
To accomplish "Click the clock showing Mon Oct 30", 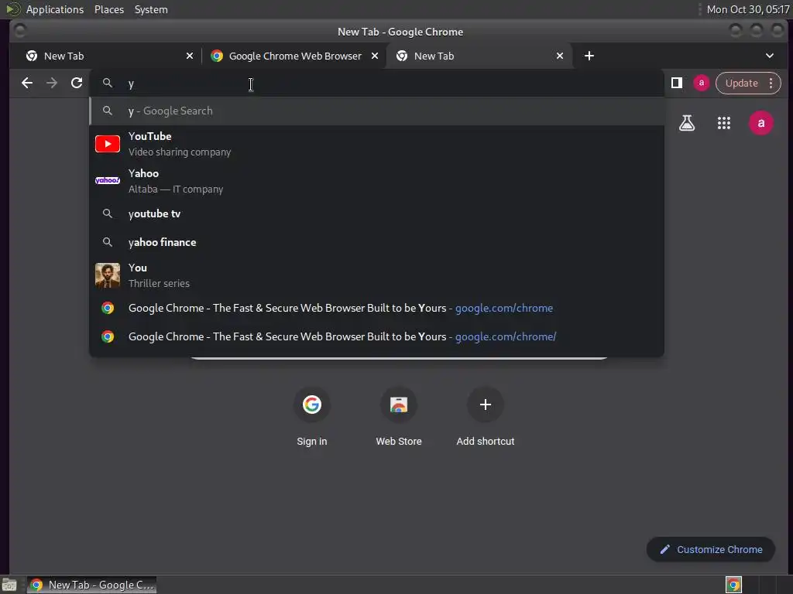I will click(x=747, y=9).
